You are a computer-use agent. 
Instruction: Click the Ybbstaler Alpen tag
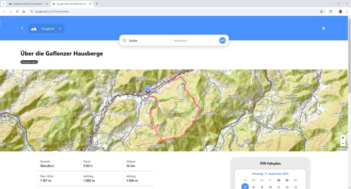(x=29, y=62)
